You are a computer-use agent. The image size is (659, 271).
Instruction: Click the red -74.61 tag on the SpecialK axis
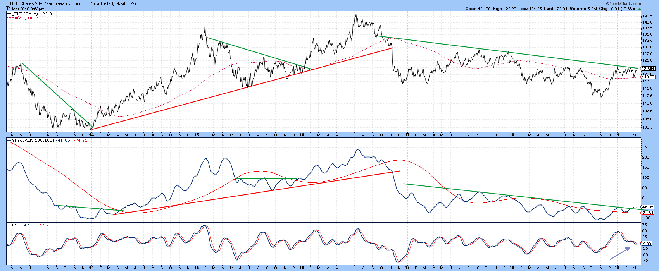tap(647, 213)
